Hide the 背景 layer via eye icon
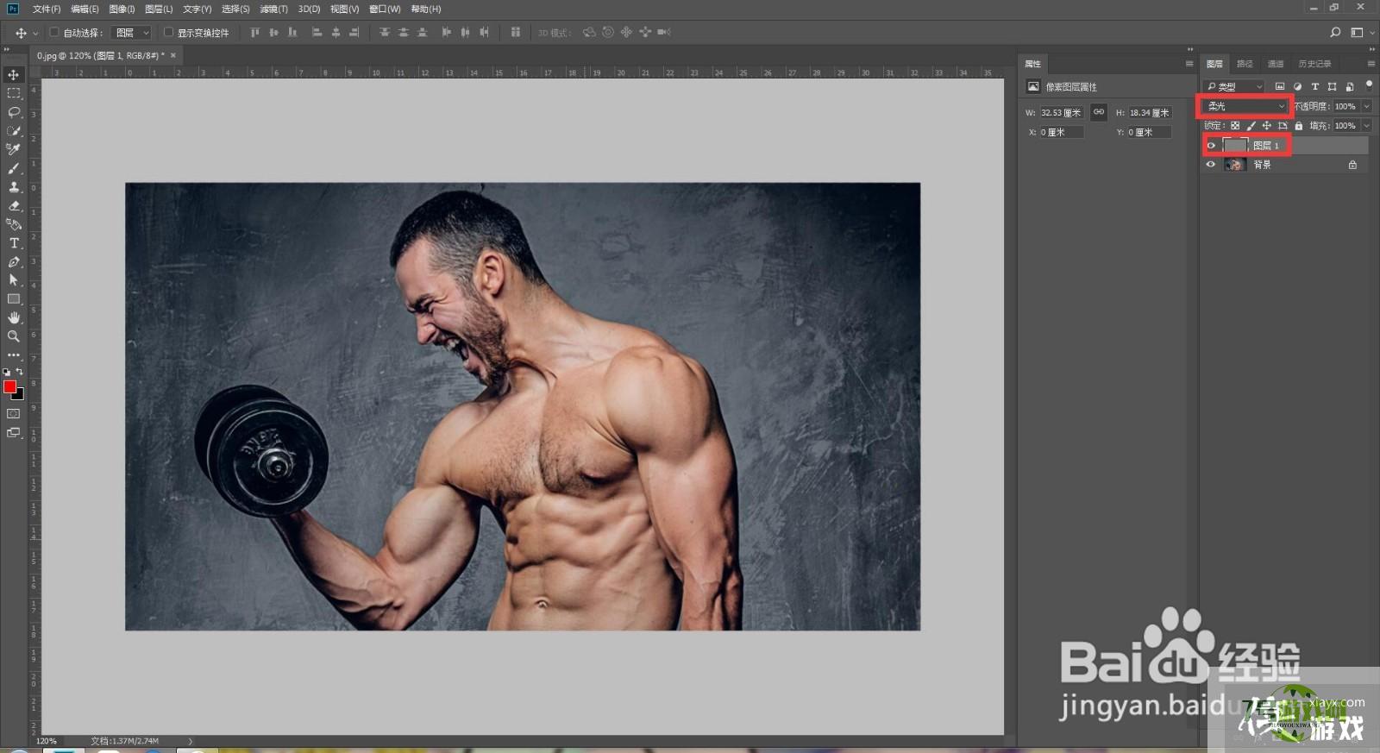 (1211, 164)
